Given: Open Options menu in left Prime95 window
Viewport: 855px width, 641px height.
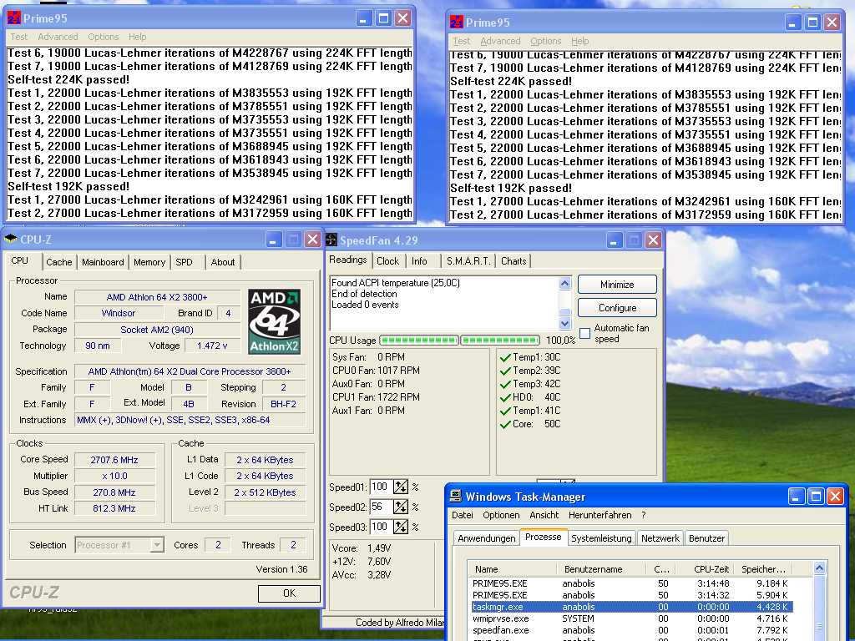Looking at the screenshot, I should click(103, 37).
